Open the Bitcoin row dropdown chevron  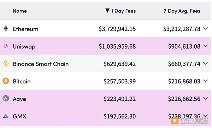click(x=205, y=81)
